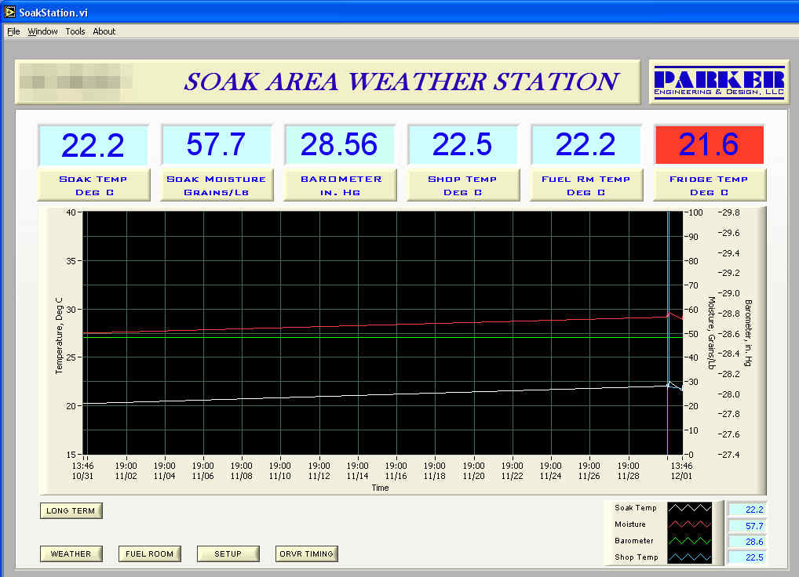
Task: Click the Shop Temp Deg C label
Action: tap(463, 185)
